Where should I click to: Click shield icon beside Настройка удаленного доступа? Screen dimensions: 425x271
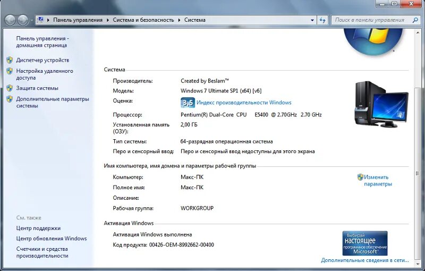10,71
